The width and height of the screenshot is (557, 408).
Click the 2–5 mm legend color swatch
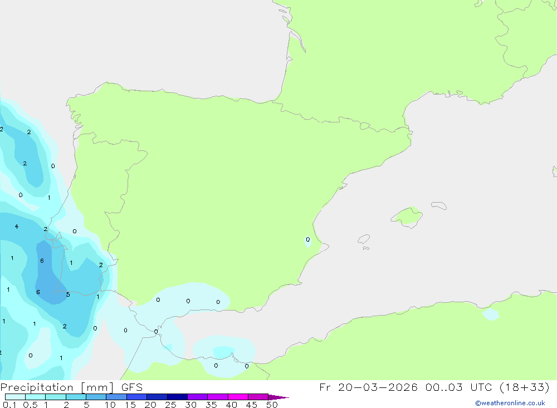76,397
